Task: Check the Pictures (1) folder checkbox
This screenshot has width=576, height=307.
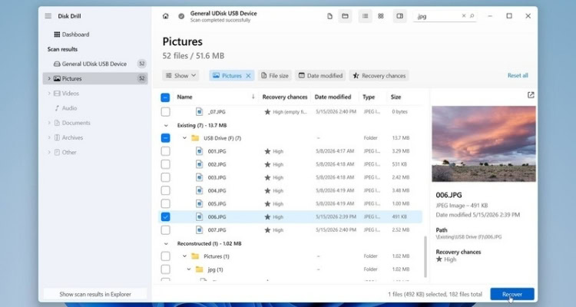Action: tap(165, 256)
